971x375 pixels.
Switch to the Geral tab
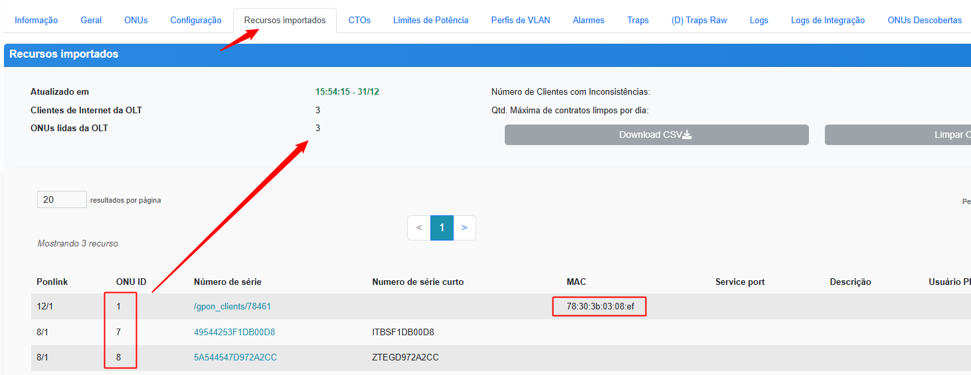tap(91, 20)
